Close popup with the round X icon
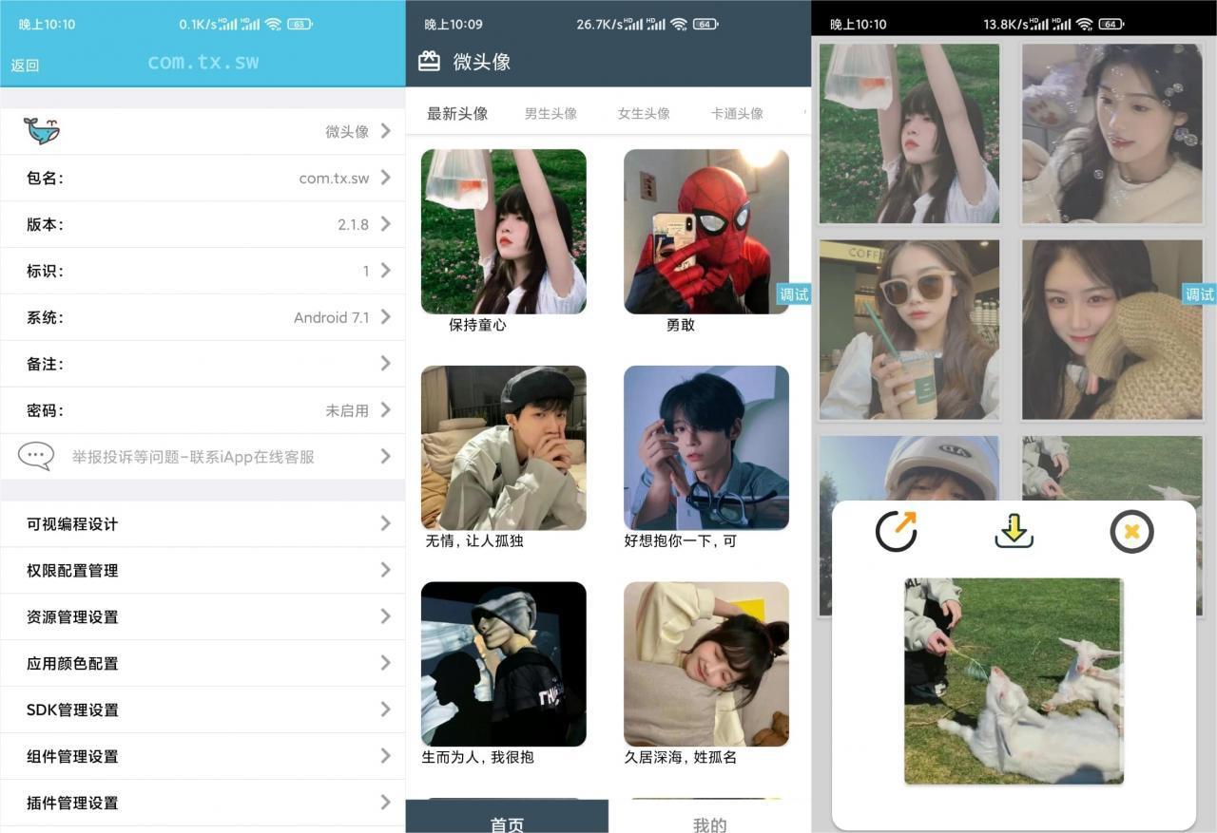1217x833 pixels. click(1131, 532)
